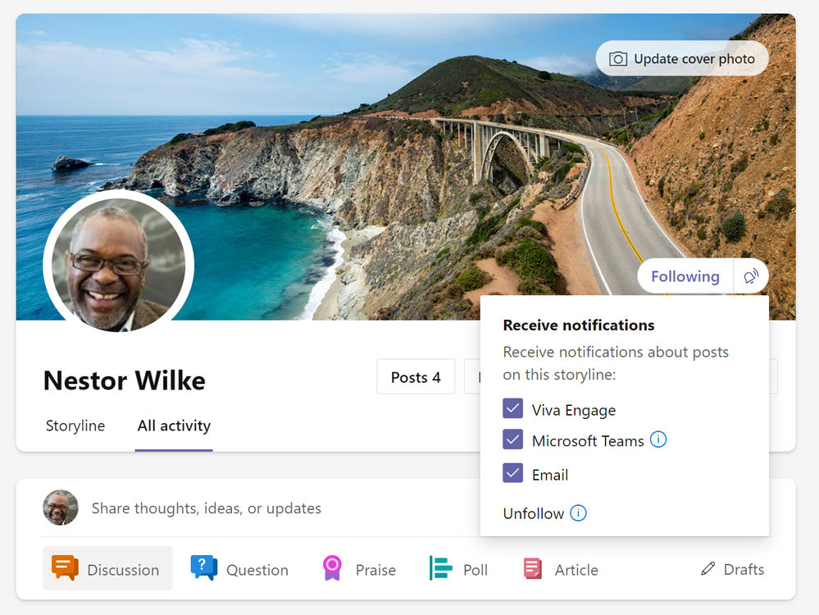The height and width of the screenshot is (615, 819).
Task: Click the Following button
Action: (x=685, y=276)
